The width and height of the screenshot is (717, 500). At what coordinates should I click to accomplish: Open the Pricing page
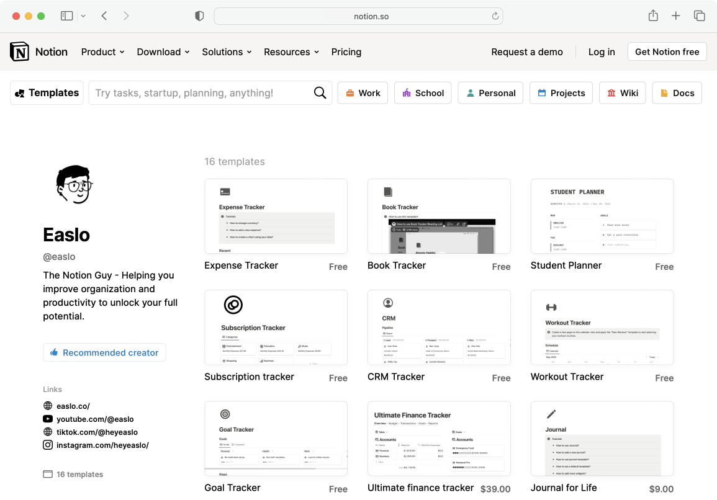click(x=346, y=52)
